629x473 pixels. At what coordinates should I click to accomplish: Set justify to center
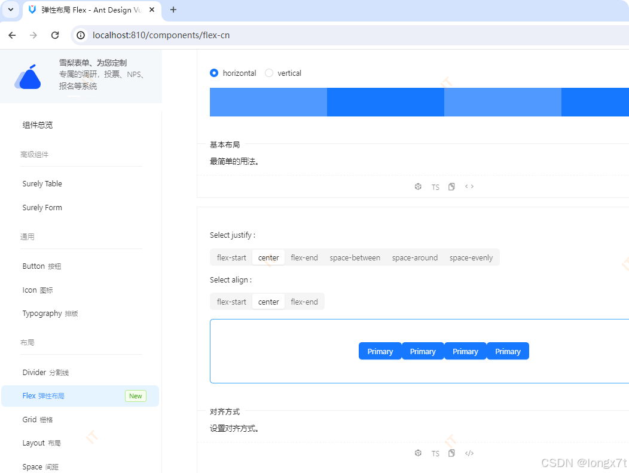point(268,258)
